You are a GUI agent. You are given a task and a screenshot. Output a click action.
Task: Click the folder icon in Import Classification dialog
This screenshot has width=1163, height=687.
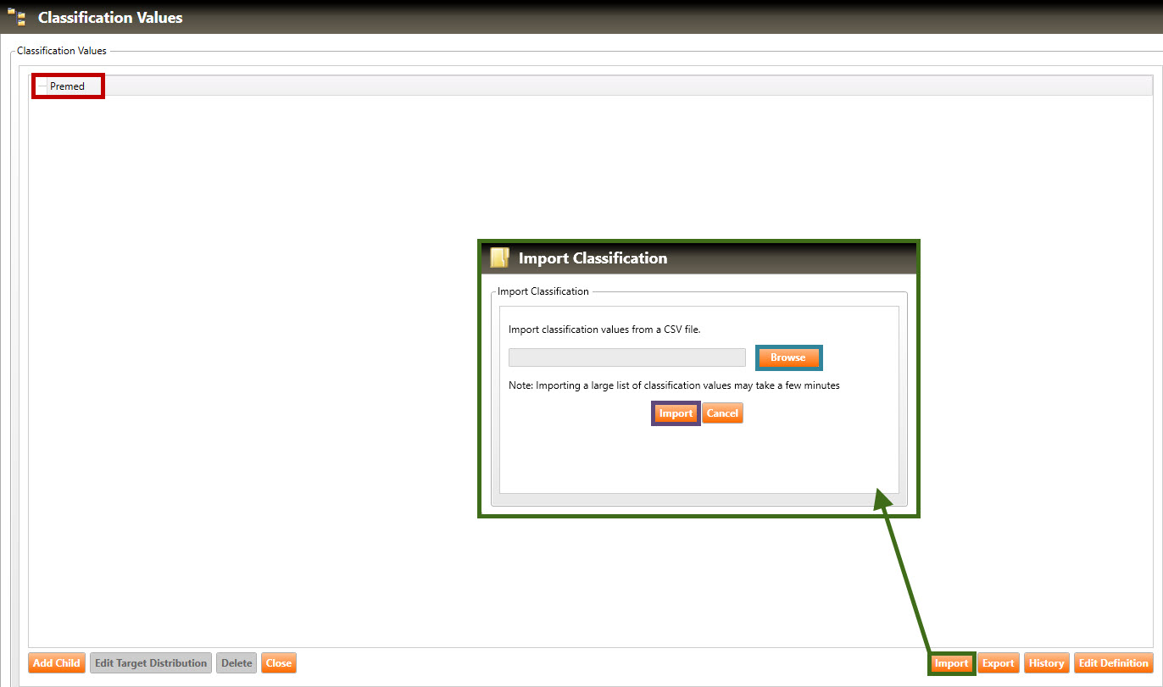click(500, 258)
